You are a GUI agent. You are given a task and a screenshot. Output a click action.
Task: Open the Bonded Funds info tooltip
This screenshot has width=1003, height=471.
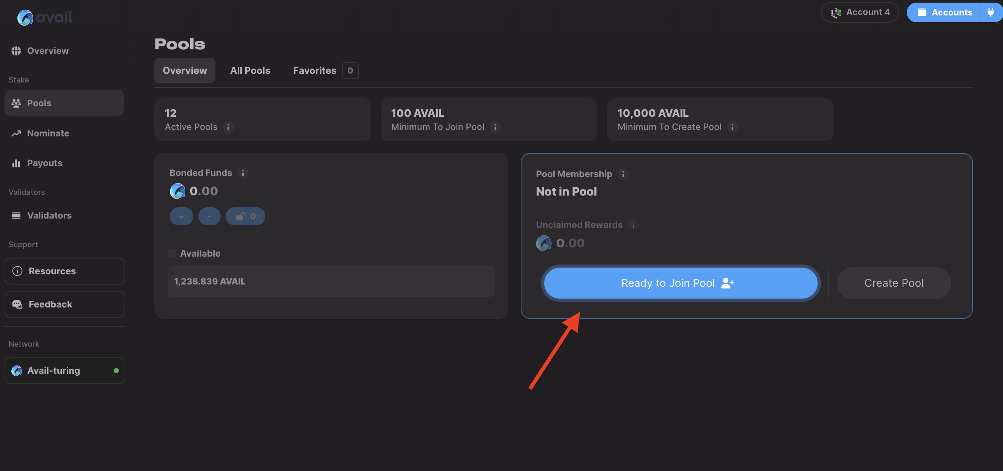pyautogui.click(x=243, y=173)
